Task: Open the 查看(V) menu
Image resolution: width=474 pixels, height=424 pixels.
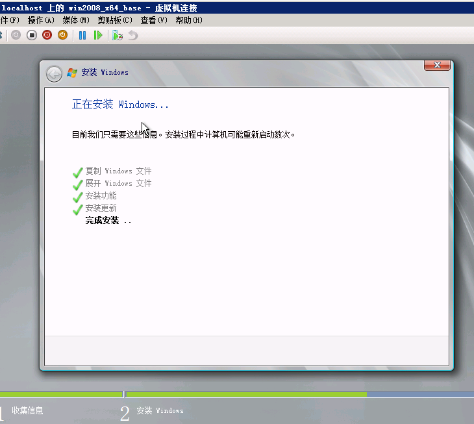Action: coord(154,20)
